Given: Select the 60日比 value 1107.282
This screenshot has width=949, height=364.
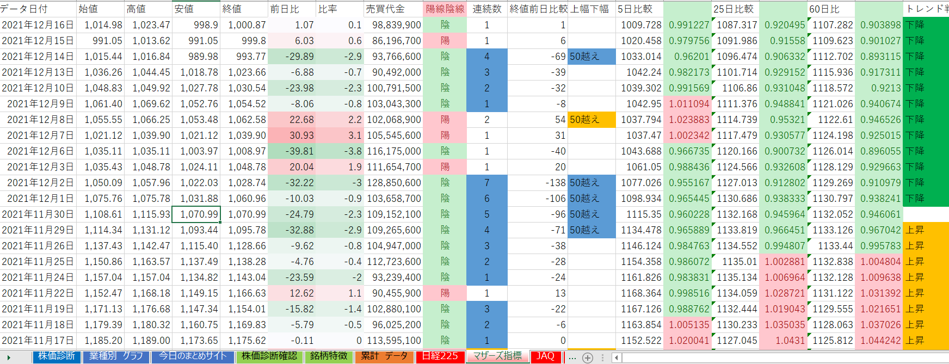Looking at the screenshot, I should [x=831, y=25].
